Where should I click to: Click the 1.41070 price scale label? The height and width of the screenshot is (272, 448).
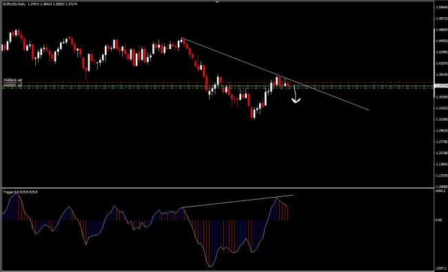pyautogui.click(x=441, y=63)
